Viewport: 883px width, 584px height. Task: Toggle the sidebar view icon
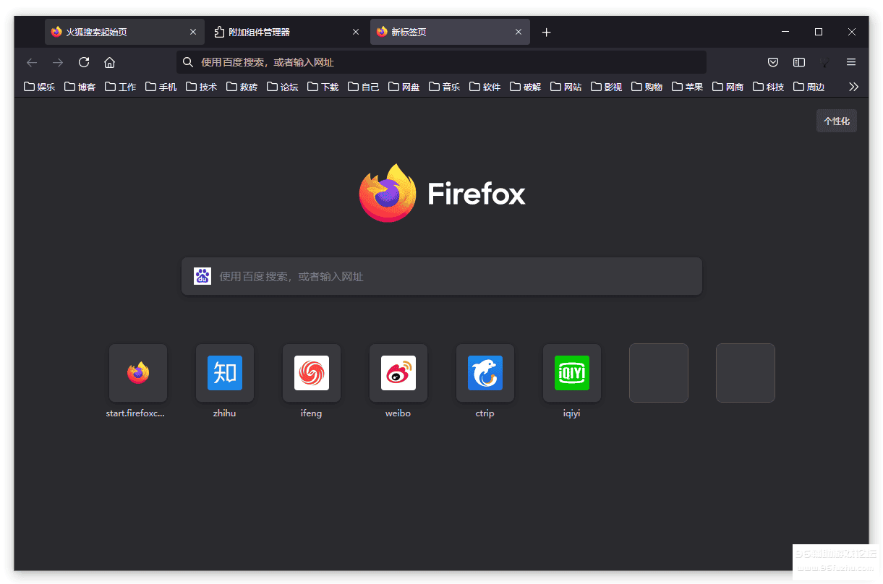click(x=799, y=62)
